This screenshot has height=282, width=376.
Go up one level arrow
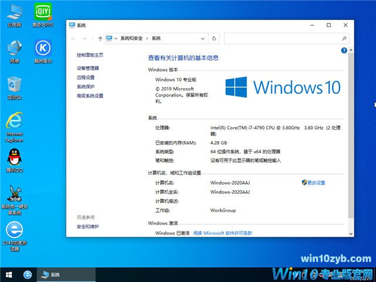100,38
